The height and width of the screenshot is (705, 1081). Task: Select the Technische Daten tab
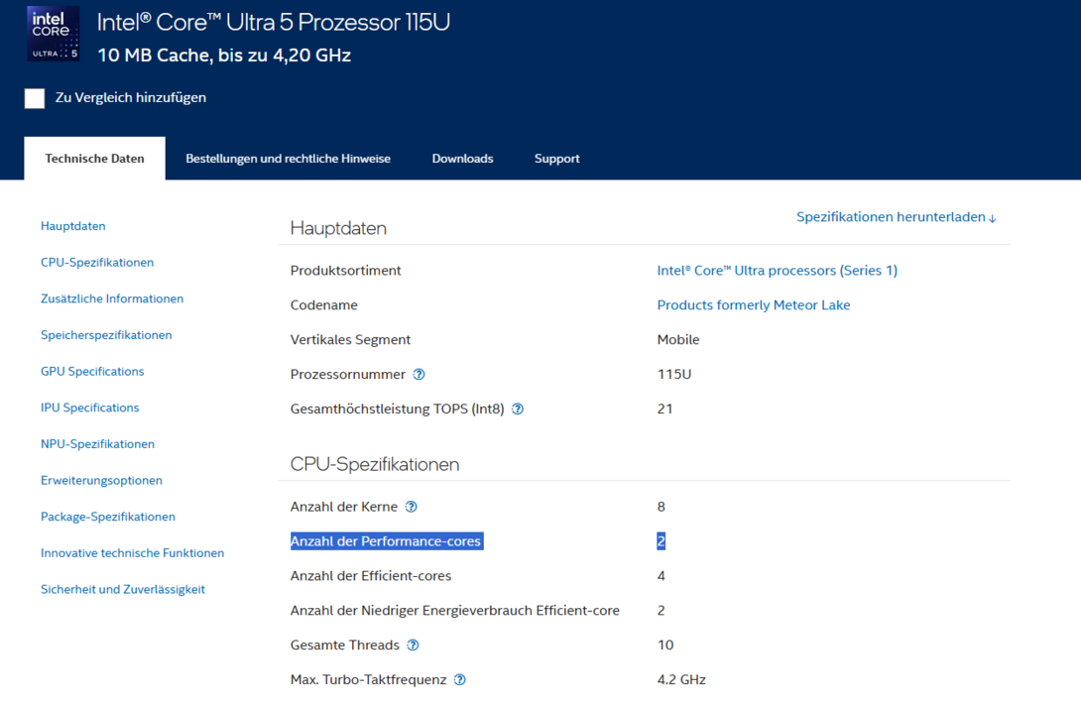(x=94, y=159)
